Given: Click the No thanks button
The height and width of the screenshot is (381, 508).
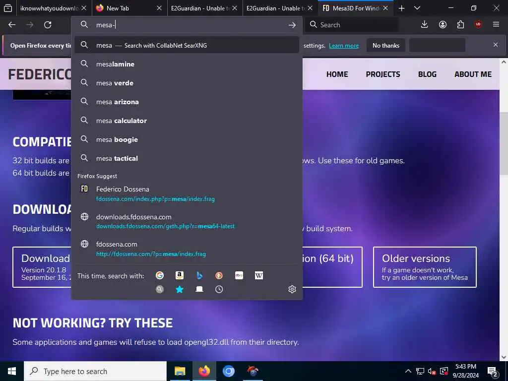Looking at the screenshot, I should 386,45.
